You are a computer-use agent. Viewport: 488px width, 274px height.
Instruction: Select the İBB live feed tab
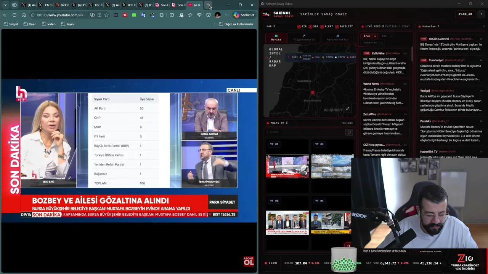tap(384, 36)
